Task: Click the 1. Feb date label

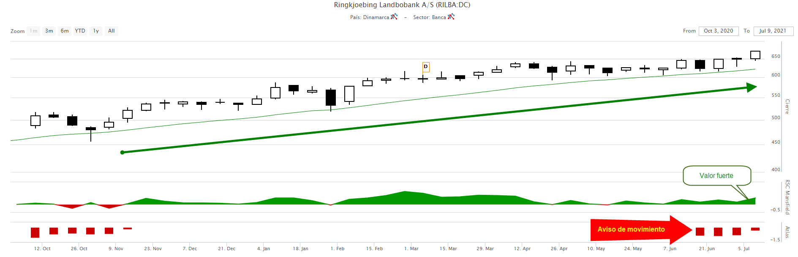Action: point(338,249)
